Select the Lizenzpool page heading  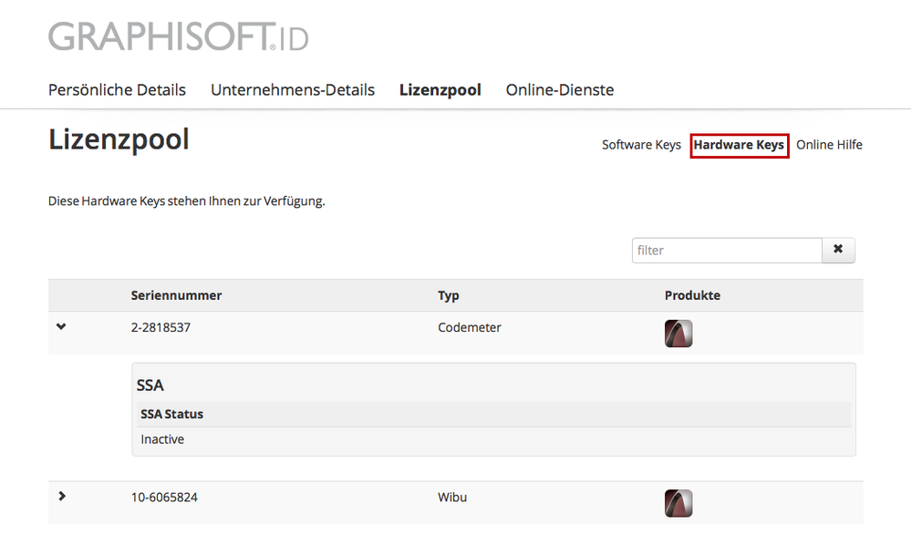(x=119, y=139)
